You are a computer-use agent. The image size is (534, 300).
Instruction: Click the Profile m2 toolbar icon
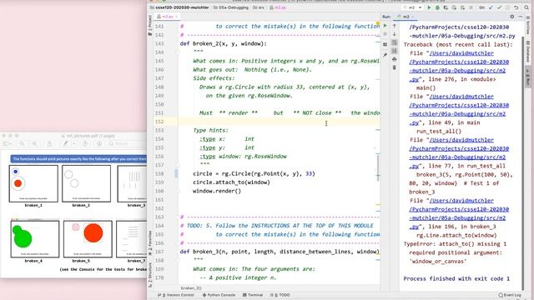454,7
